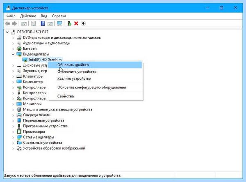Image resolution: width=246 pixels, height=182 pixels.
Task: Select the Компьютер tree row
Action: (x=33, y=82)
